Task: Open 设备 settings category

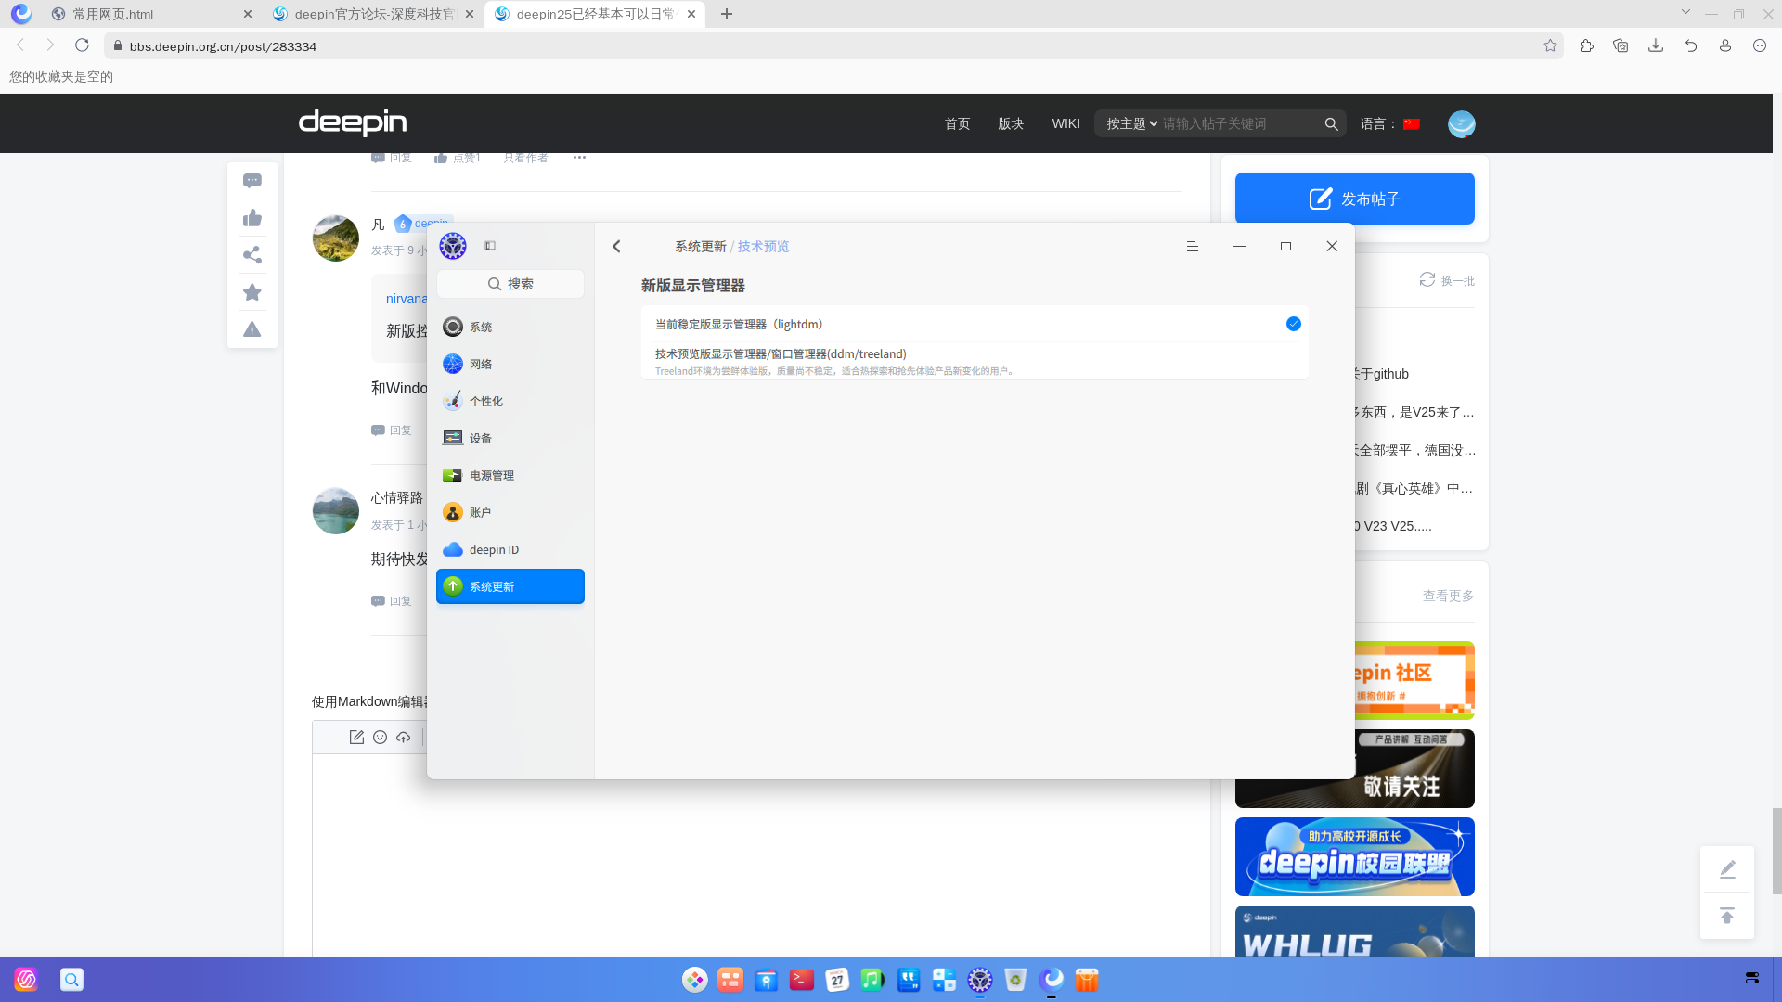Action: coord(510,438)
